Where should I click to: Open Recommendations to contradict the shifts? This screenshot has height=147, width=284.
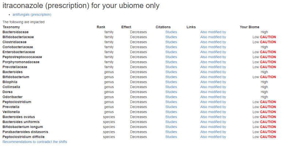tap(35, 142)
